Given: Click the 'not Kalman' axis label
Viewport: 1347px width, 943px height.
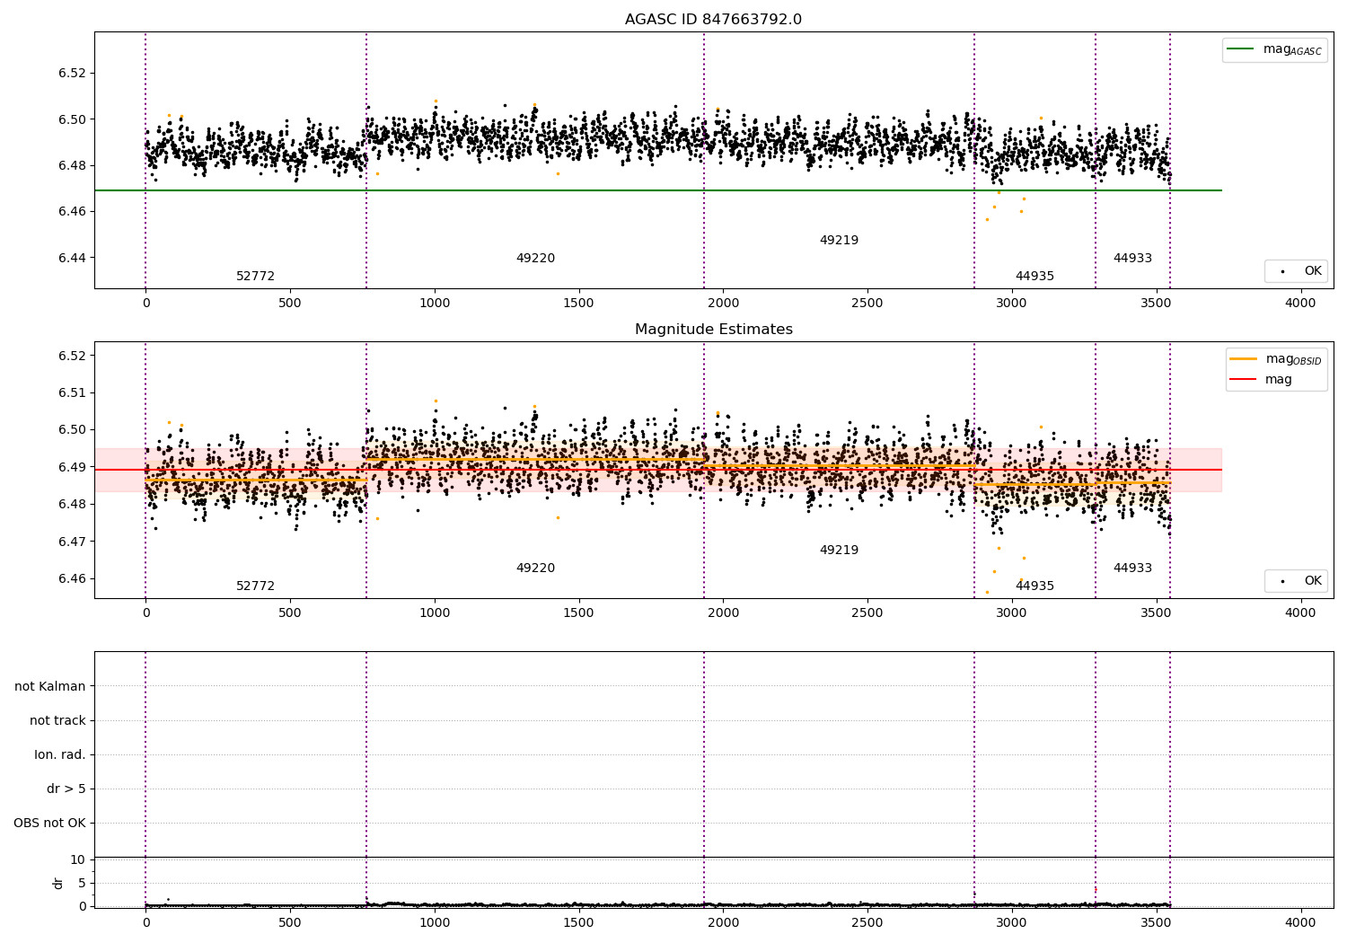Looking at the screenshot, I should pos(50,686).
